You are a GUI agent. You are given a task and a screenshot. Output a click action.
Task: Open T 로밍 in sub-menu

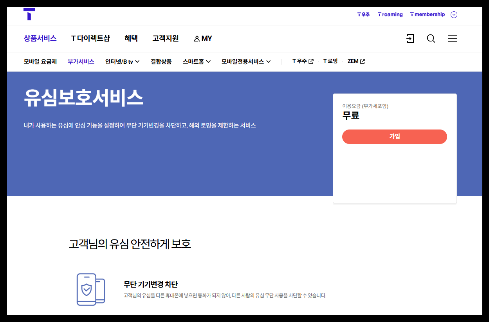(x=330, y=61)
